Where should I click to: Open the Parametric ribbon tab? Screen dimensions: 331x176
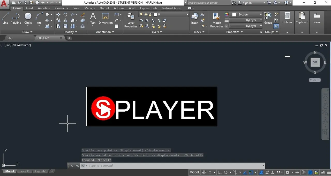tap(62, 8)
